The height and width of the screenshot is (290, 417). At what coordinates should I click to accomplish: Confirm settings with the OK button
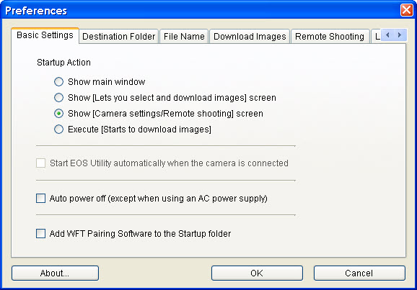click(x=257, y=273)
